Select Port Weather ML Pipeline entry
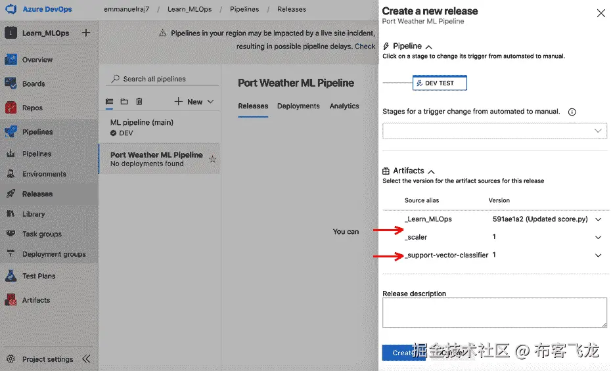 (160, 159)
